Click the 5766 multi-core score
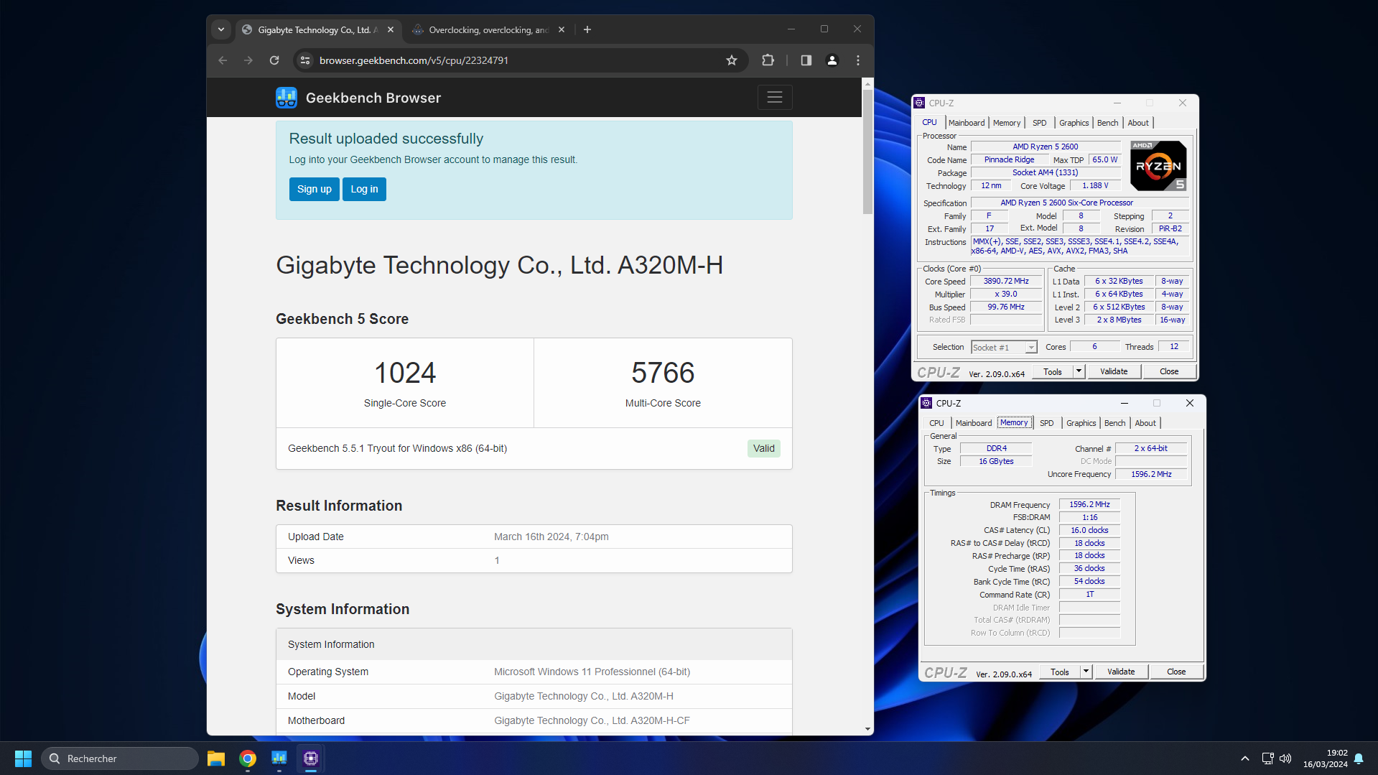The width and height of the screenshot is (1378, 775). [663, 373]
